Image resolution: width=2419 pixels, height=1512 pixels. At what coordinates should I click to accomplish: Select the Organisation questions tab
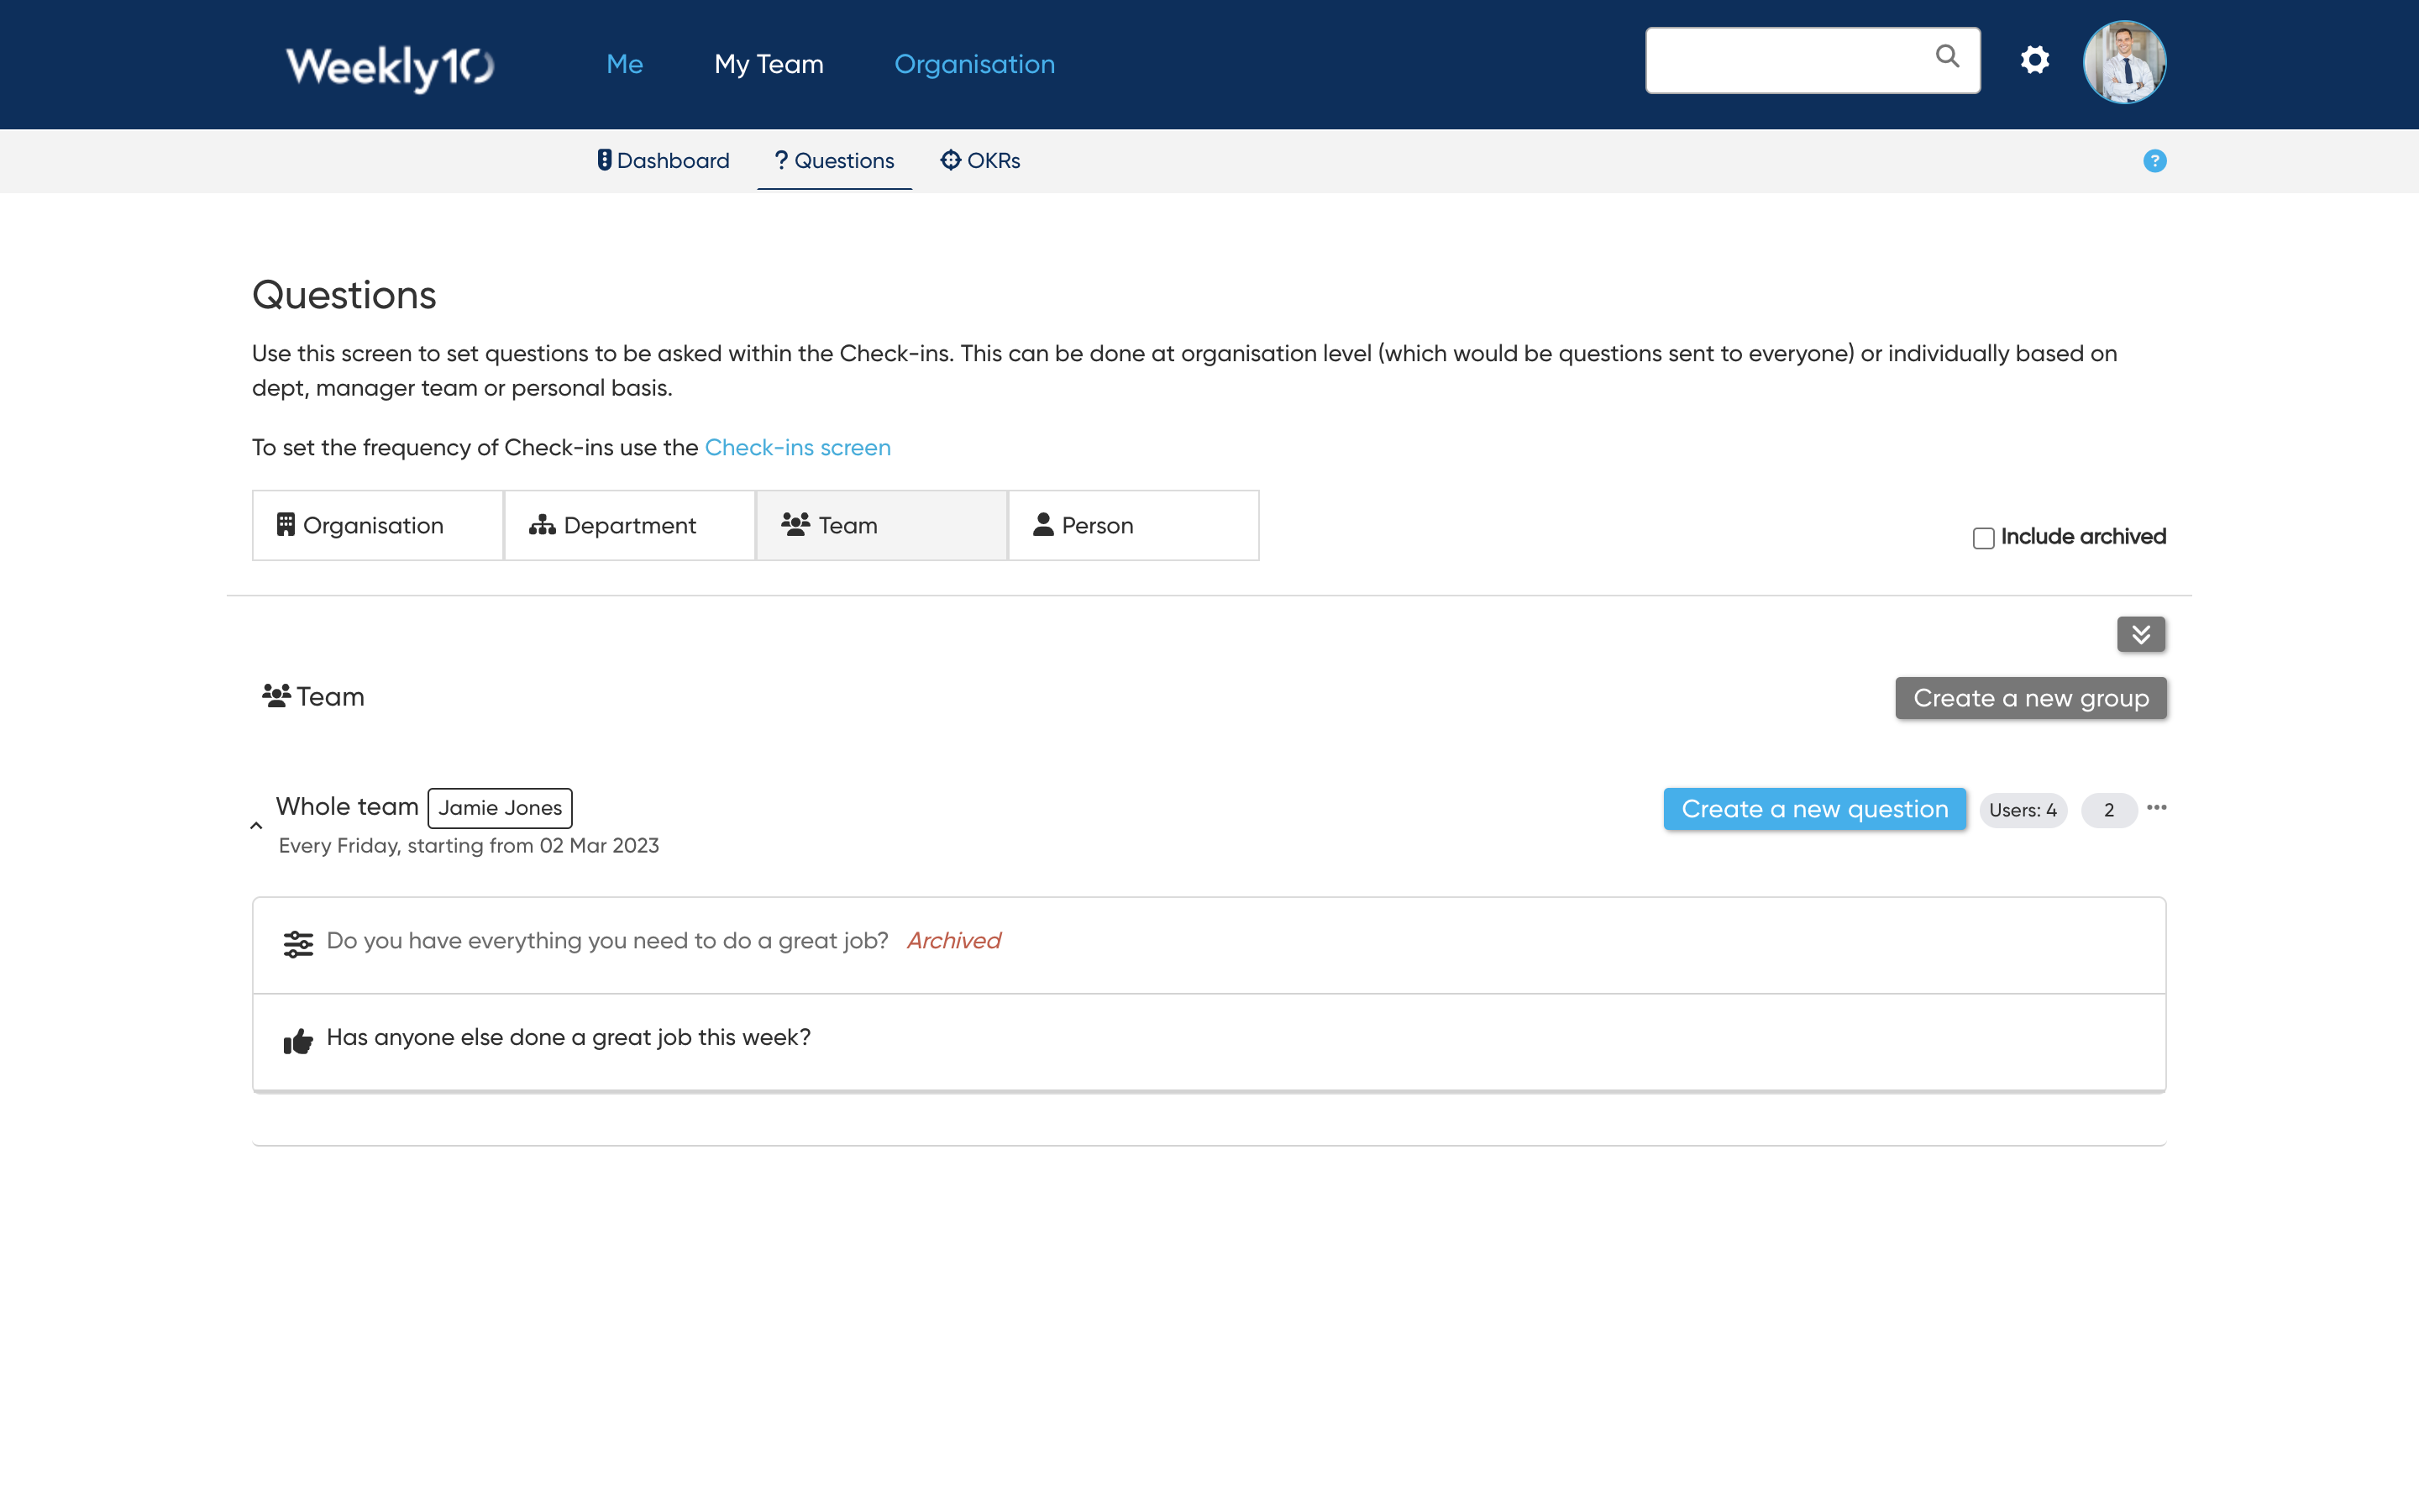click(375, 524)
